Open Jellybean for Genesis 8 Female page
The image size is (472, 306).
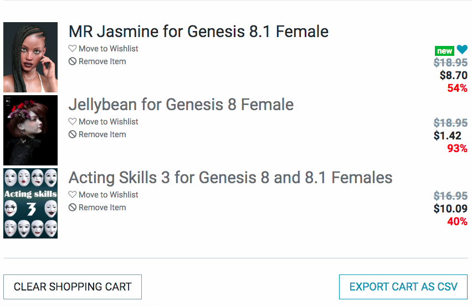click(181, 105)
